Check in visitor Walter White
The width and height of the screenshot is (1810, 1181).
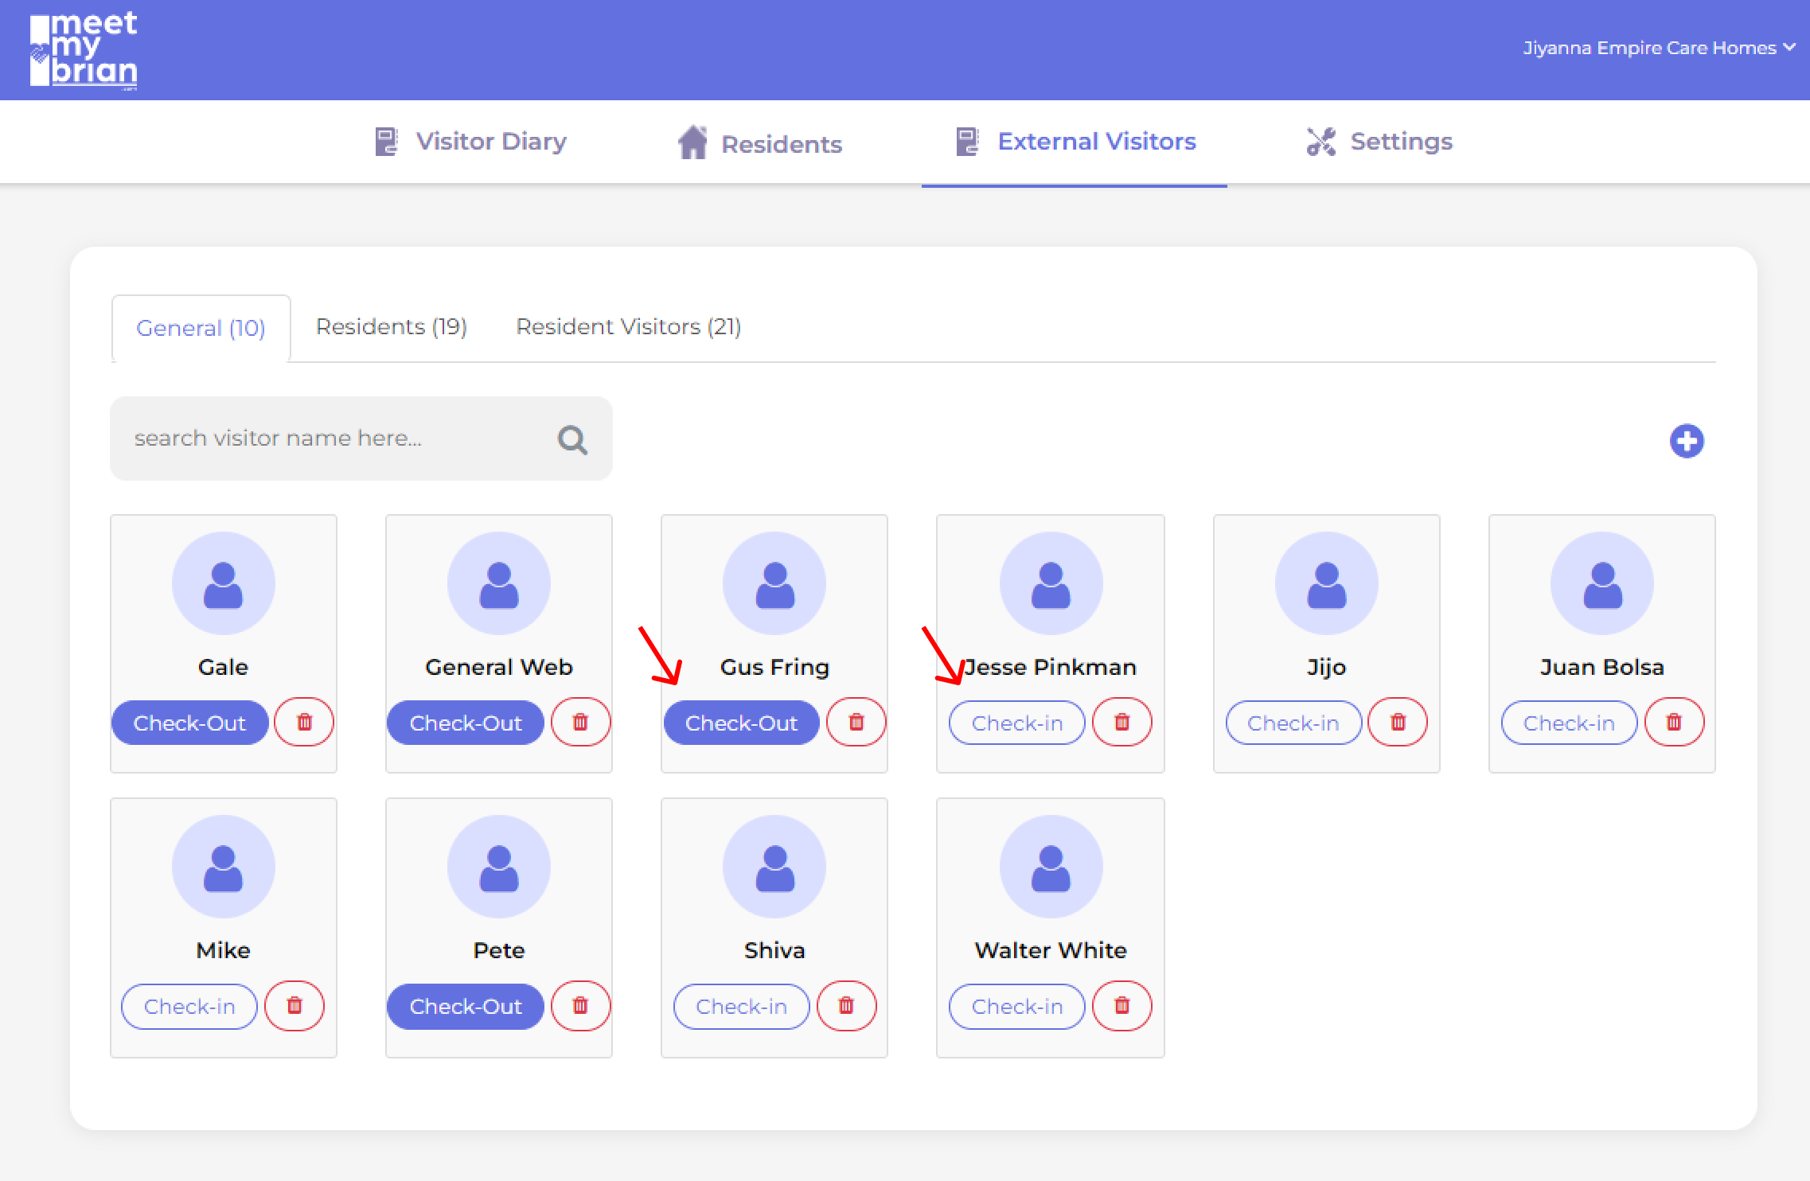pyautogui.click(x=1016, y=1007)
